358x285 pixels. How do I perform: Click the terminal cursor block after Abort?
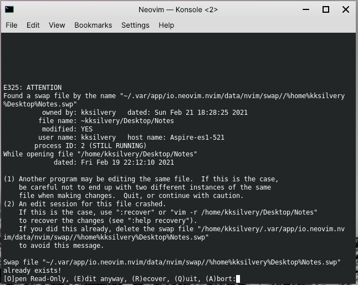pyautogui.click(x=238, y=279)
